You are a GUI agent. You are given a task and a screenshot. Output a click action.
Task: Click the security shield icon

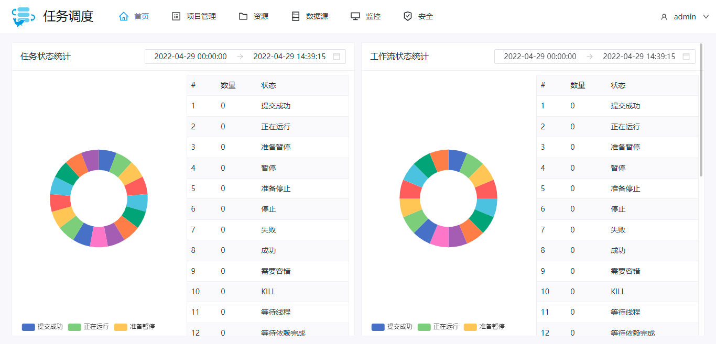(408, 16)
